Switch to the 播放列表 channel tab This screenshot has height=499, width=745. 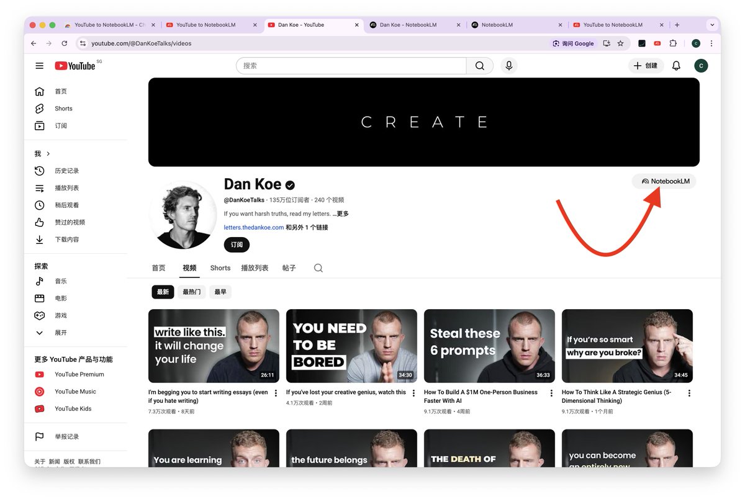tap(255, 268)
